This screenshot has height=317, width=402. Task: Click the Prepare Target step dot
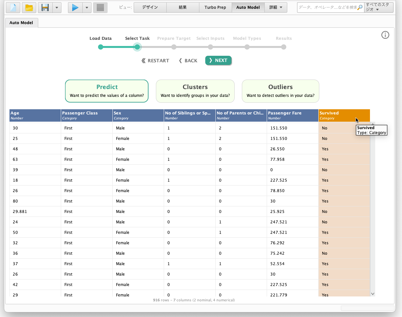tap(174, 47)
